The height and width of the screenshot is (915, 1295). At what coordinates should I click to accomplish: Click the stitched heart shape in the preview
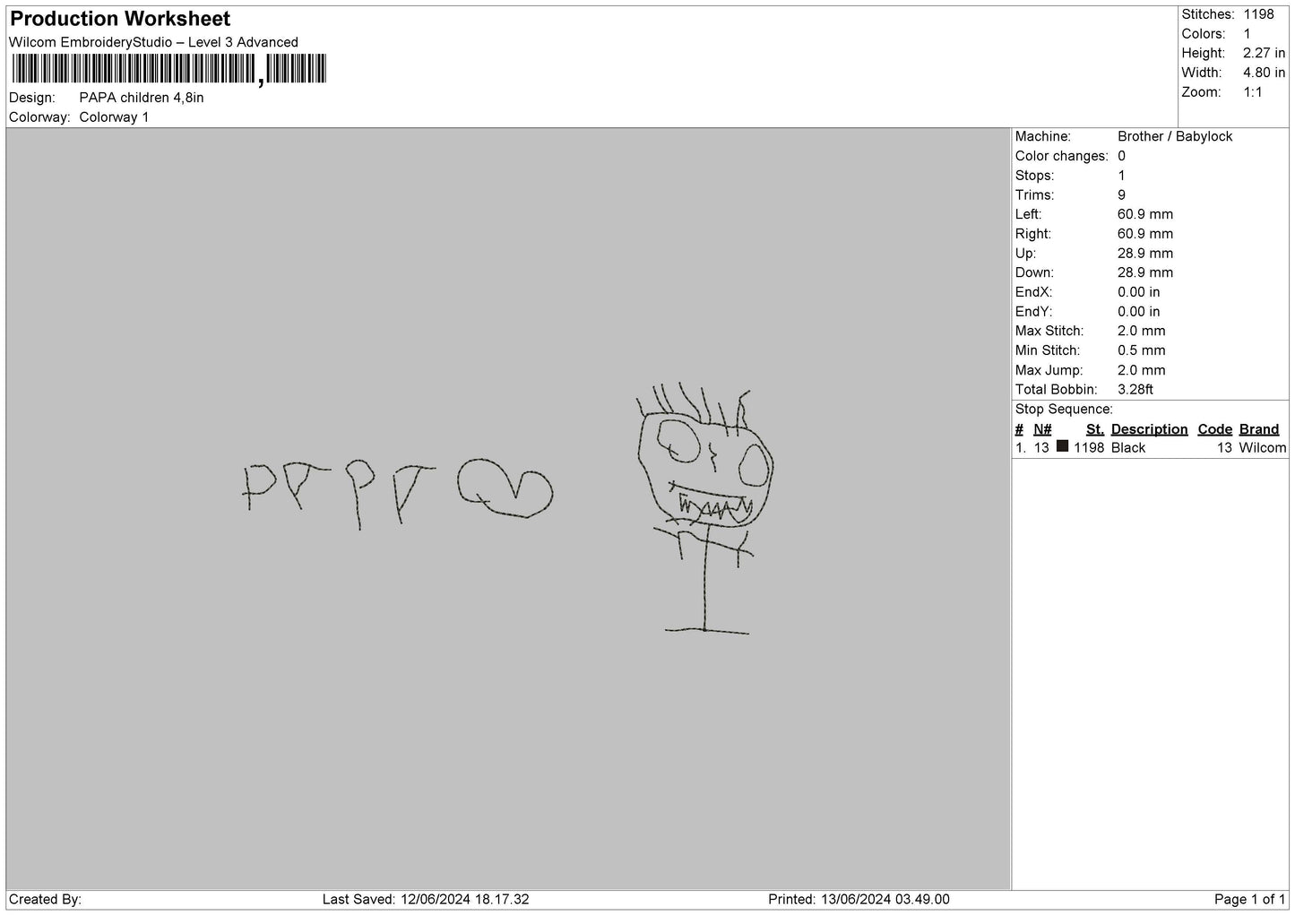click(x=505, y=489)
